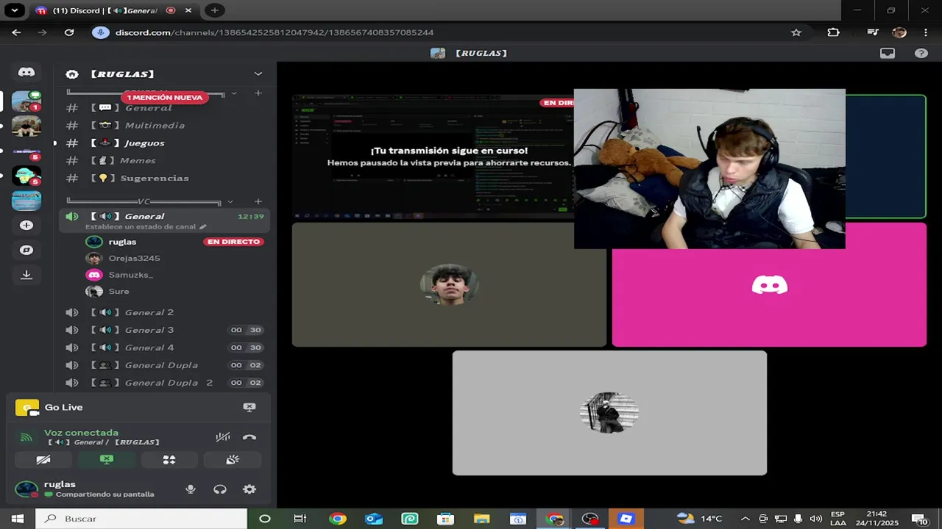This screenshot has height=529, width=942.
Task: Toggle noise suppression in the voice panel
Action: (x=223, y=437)
